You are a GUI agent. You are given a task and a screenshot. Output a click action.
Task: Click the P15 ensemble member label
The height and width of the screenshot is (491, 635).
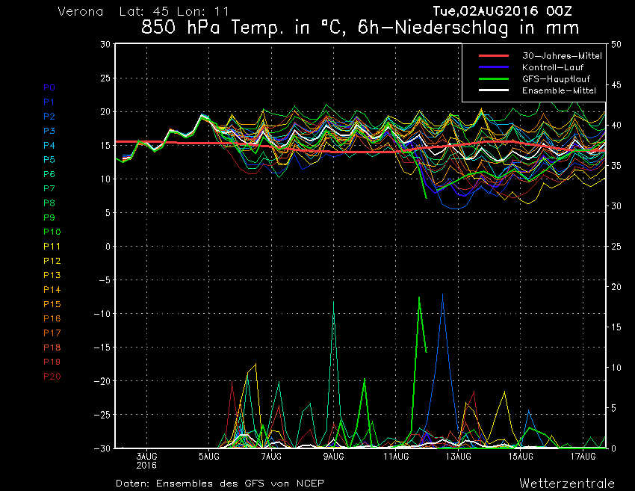pos(52,304)
